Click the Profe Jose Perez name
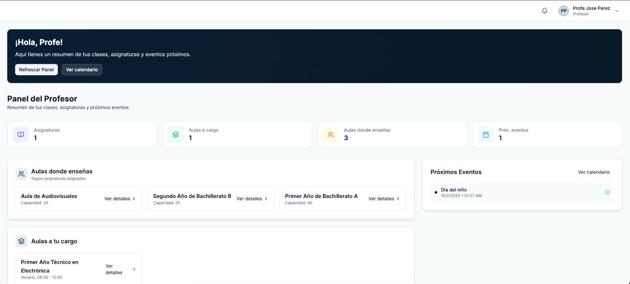The height and width of the screenshot is (284, 630). (x=591, y=8)
